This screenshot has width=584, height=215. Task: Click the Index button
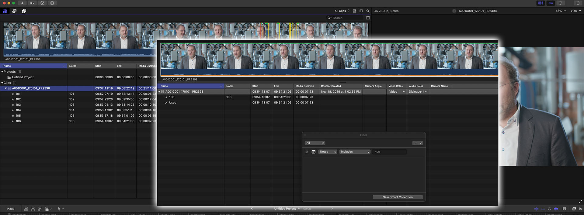pyautogui.click(x=11, y=209)
